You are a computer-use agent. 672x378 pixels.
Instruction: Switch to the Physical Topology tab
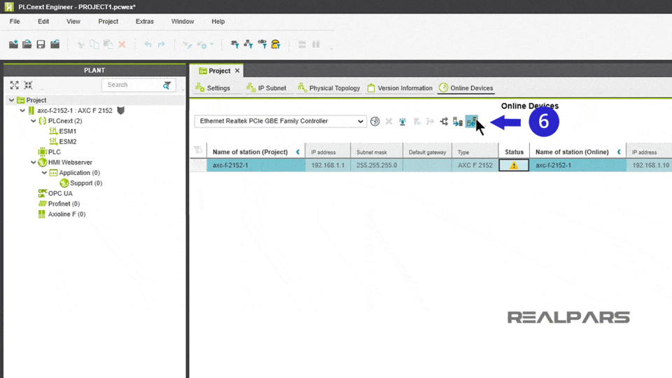(x=329, y=88)
